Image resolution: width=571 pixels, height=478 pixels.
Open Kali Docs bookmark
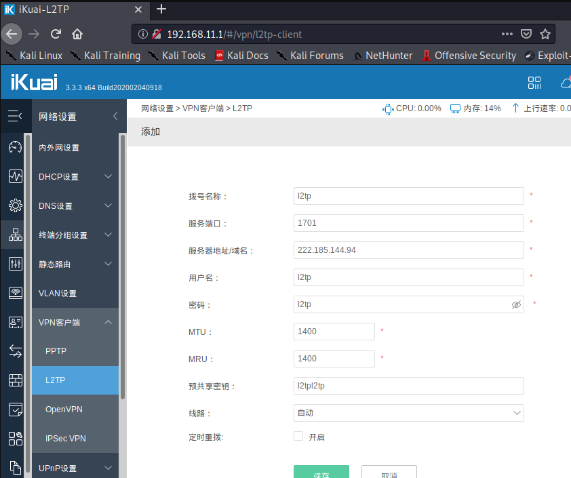click(242, 56)
